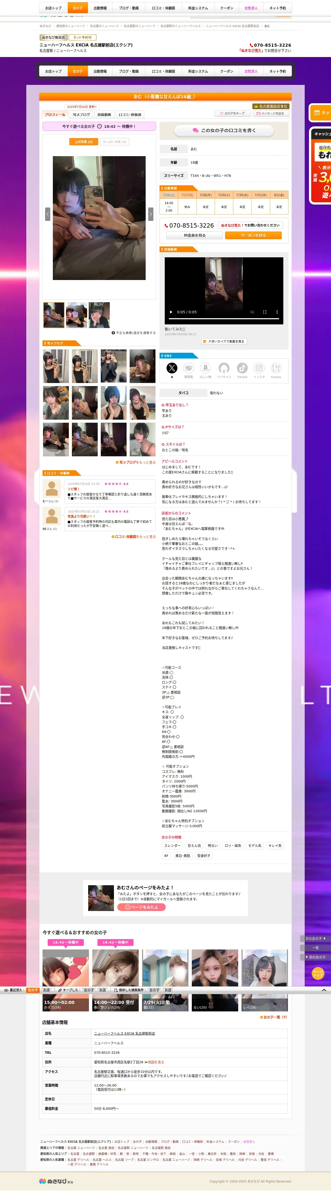Select the 口コミ・体験談 profile tab
This screenshot has height=1198, width=331.
[129, 114]
